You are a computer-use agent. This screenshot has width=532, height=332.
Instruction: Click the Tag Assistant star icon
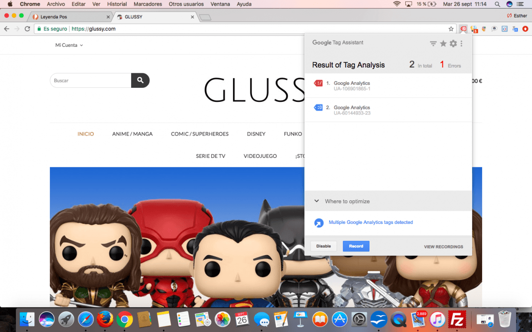coord(443,43)
